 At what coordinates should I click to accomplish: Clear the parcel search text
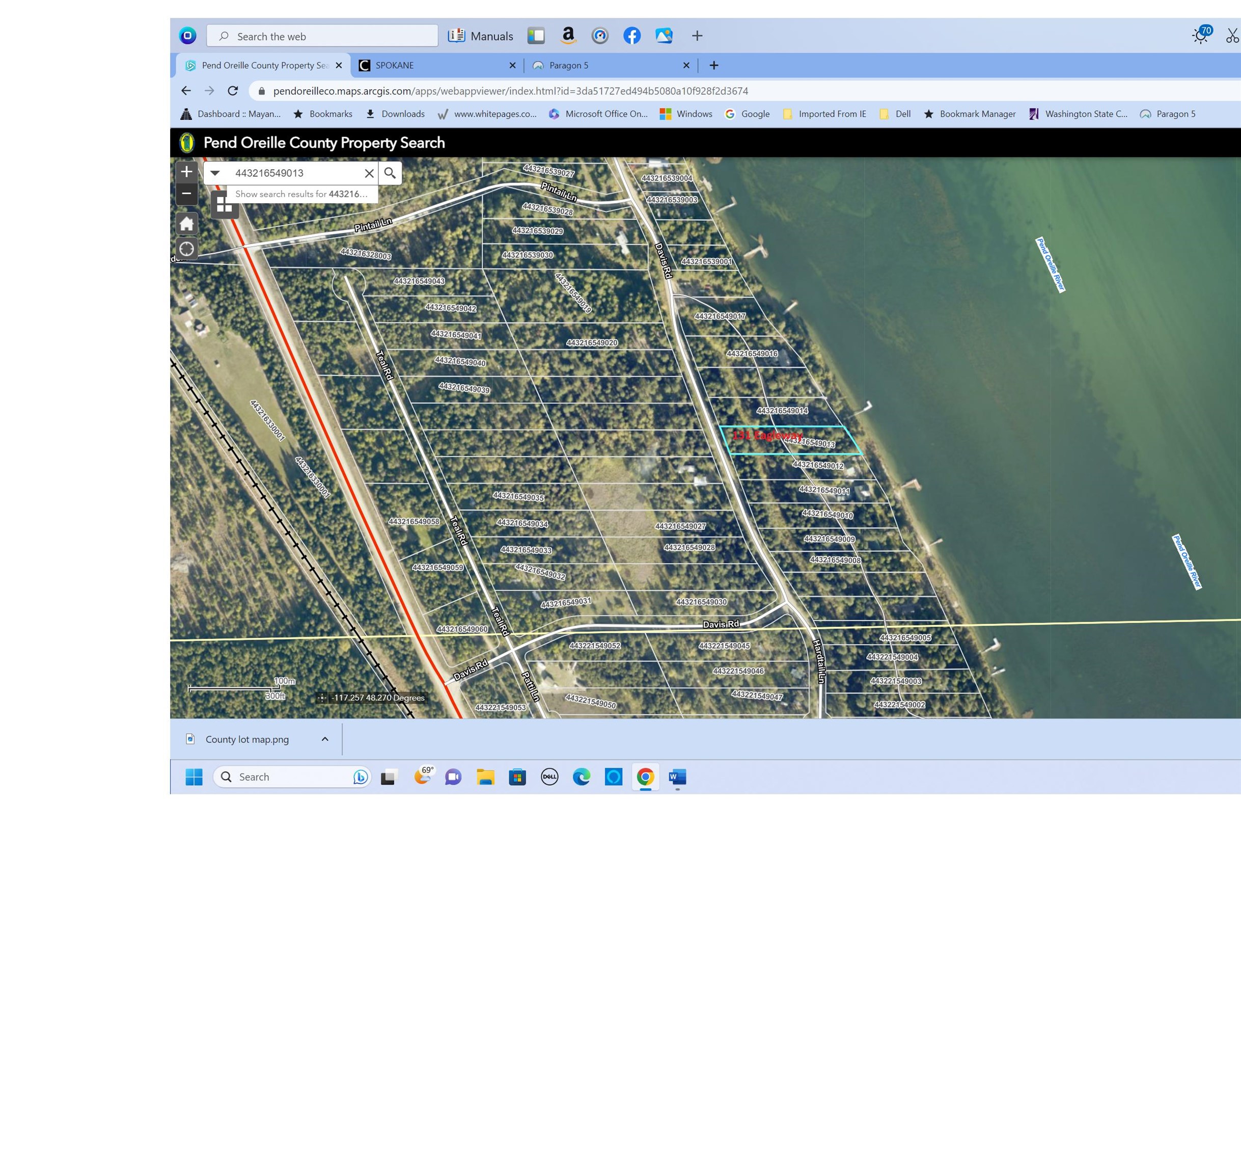369,173
